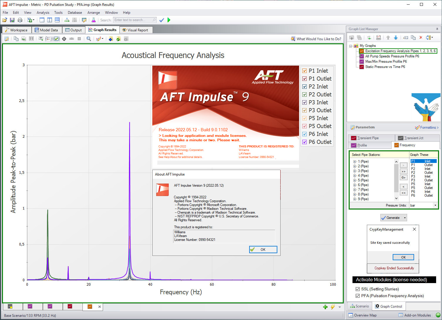Open the Arrange menu
The image size is (442, 320).
(94, 13)
